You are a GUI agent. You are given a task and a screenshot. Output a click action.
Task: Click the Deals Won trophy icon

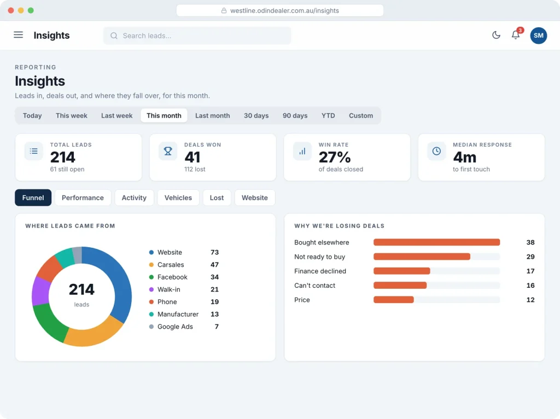coord(168,151)
